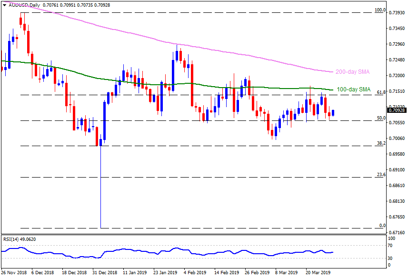The image size is (408, 278).
Task: Click the 0.72000 price axis label
Action: coord(397,76)
